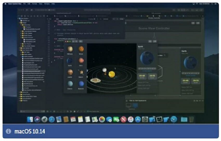The image size is (221, 141).
Task: Open the Window menu in menu bar
Action: pos(47,4)
